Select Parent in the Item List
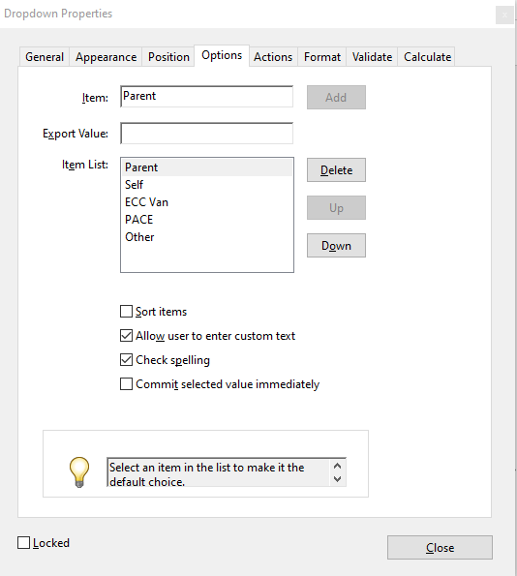 coord(207,167)
